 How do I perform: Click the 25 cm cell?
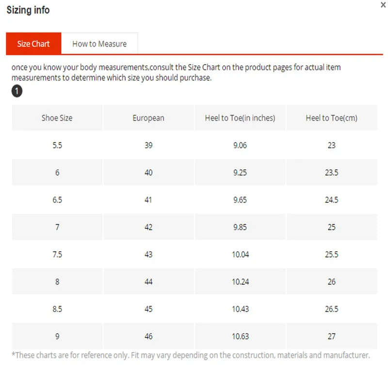pyautogui.click(x=331, y=227)
